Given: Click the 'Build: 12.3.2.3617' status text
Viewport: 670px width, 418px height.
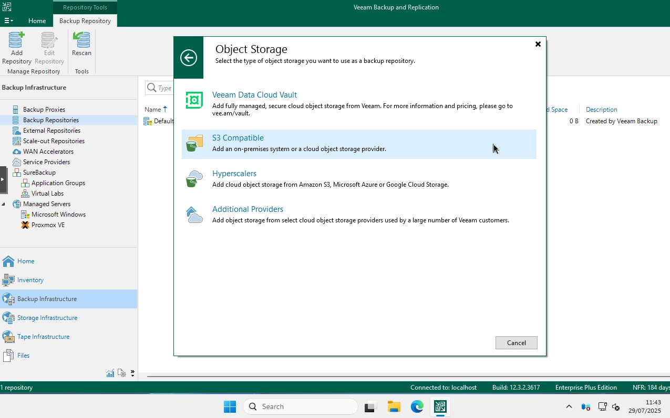Looking at the screenshot, I should [516, 388].
